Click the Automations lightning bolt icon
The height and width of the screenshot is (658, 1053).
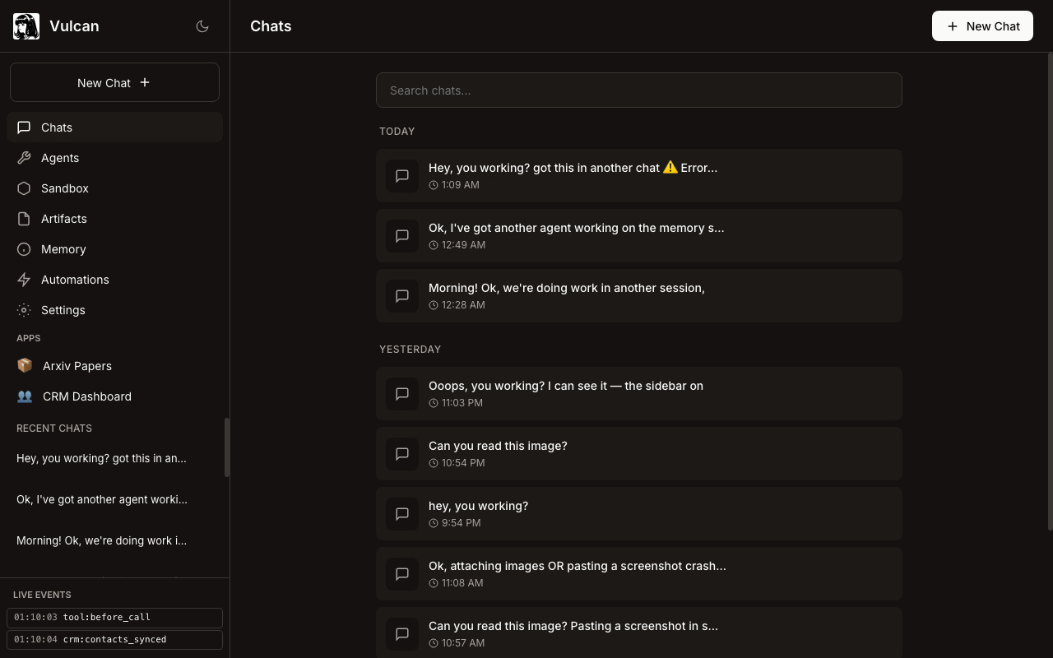24,280
